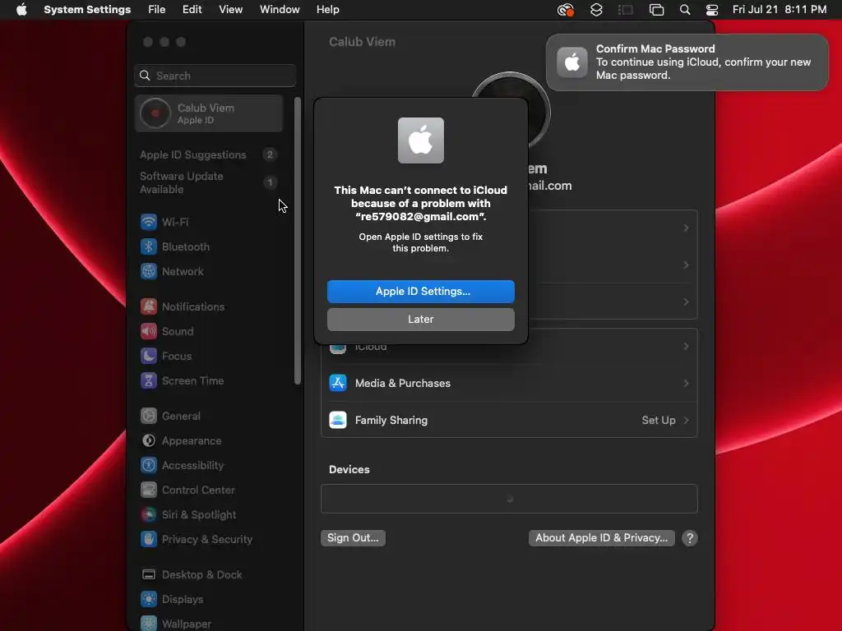Click the settings Search field
The image size is (842, 631).
tap(215, 76)
